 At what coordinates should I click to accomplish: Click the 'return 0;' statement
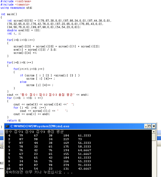14,121
